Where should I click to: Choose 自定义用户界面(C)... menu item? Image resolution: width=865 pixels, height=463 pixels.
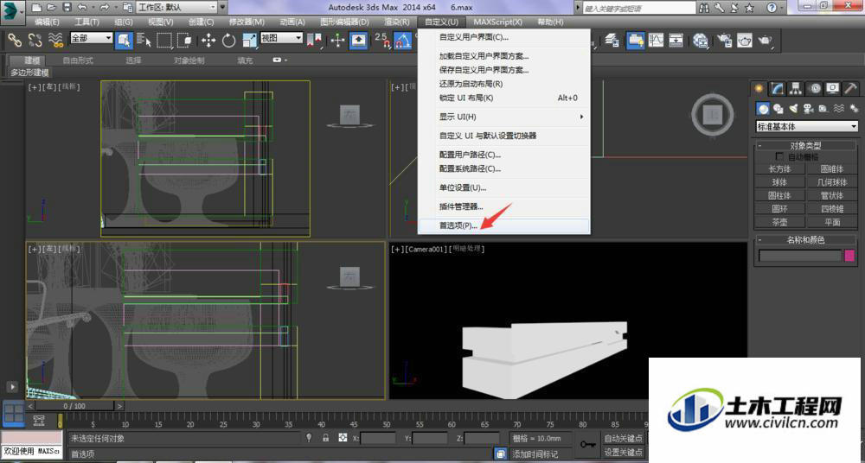pos(504,37)
